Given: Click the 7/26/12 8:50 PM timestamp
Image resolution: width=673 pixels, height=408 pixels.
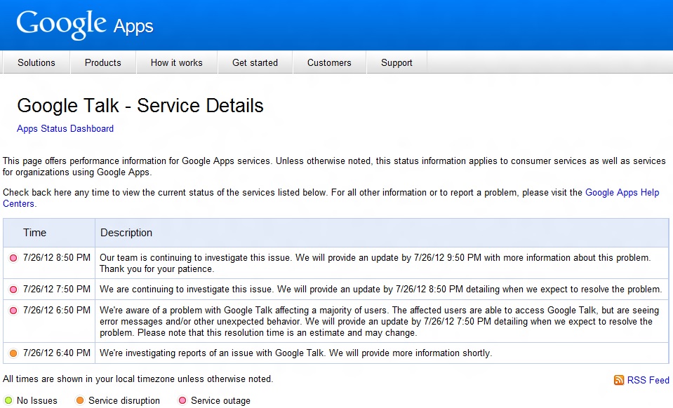Looking at the screenshot, I should pyautogui.click(x=57, y=257).
